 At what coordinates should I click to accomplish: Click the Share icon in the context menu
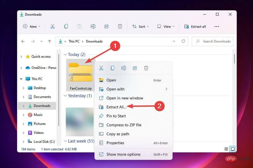click(x=135, y=68)
